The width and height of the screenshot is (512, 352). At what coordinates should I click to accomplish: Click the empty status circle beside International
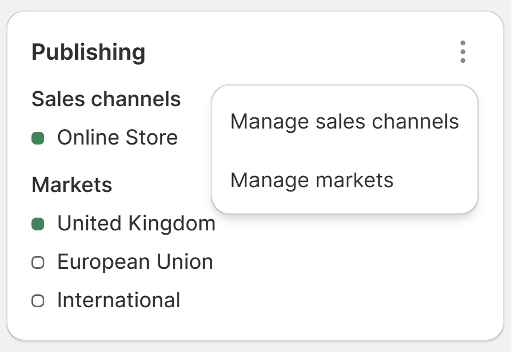(x=39, y=300)
